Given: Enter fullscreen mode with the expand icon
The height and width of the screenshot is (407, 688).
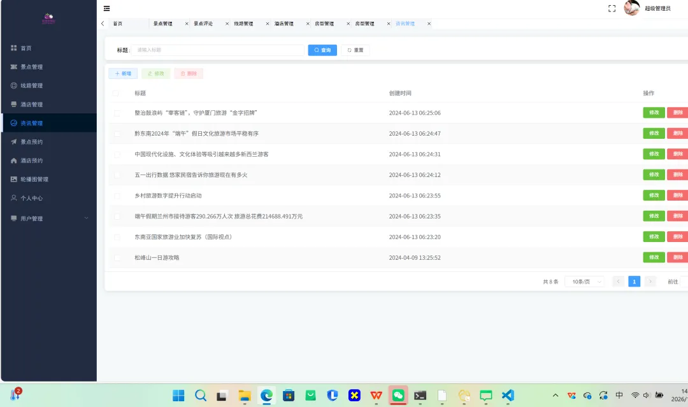Looking at the screenshot, I should (612, 8).
